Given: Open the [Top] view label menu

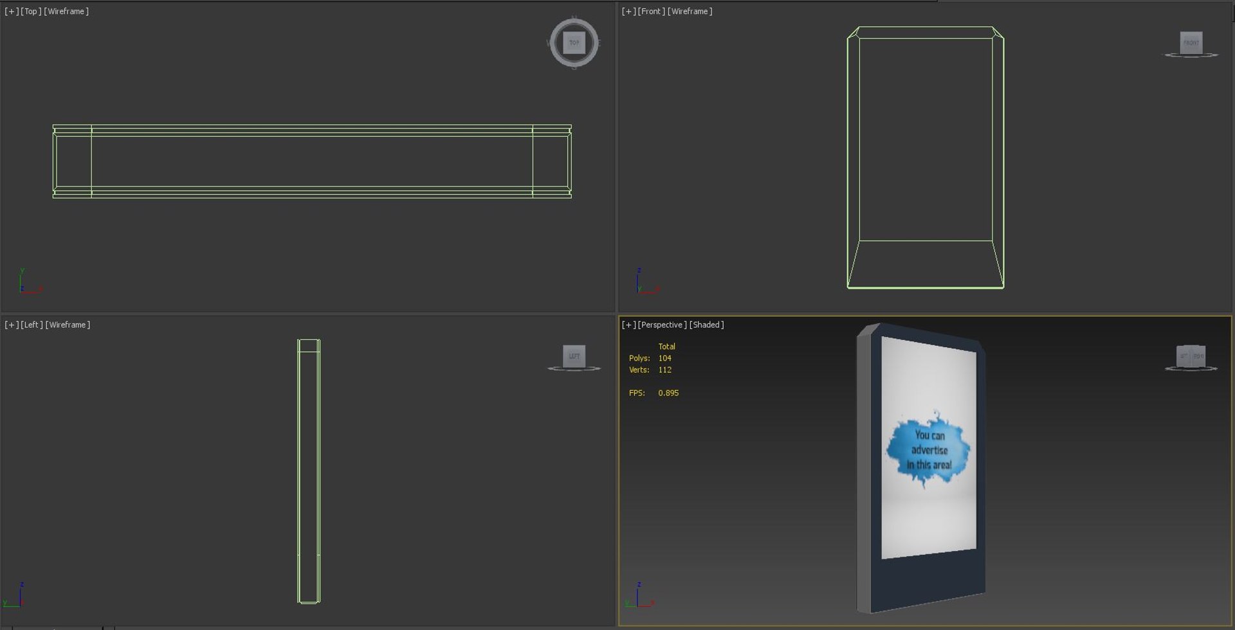Looking at the screenshot, I should pos(31,12).
